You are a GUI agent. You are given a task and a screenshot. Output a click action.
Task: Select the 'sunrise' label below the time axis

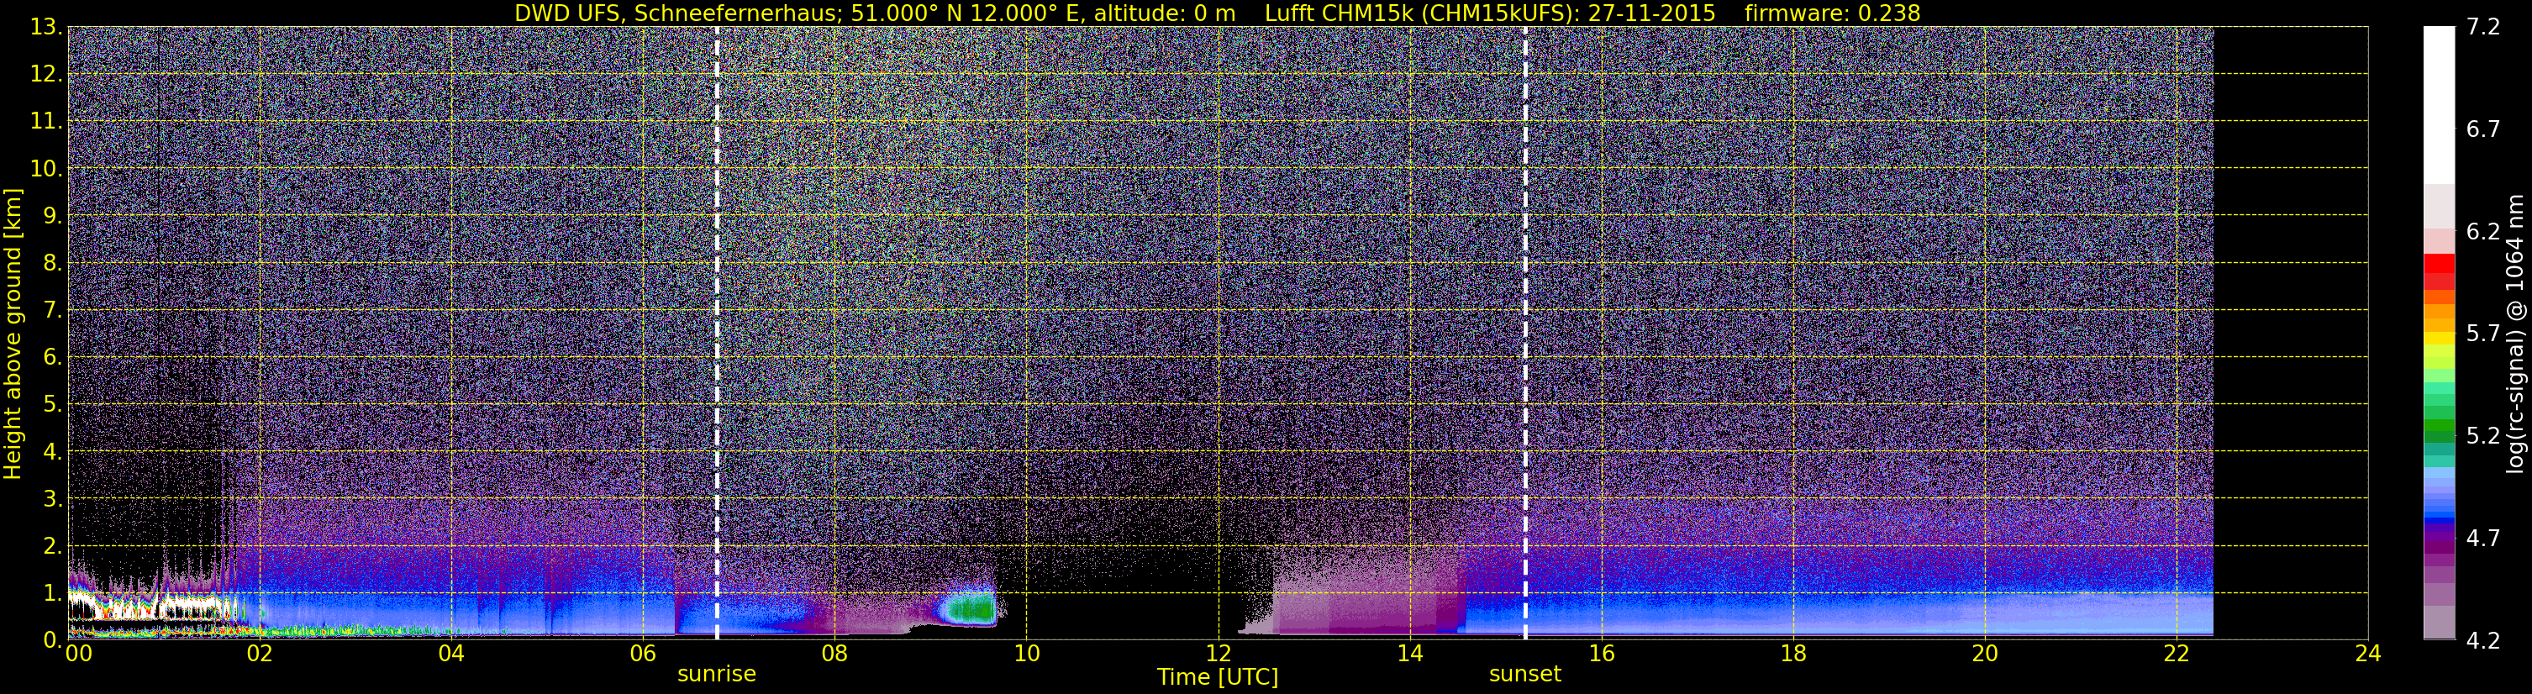717,675
